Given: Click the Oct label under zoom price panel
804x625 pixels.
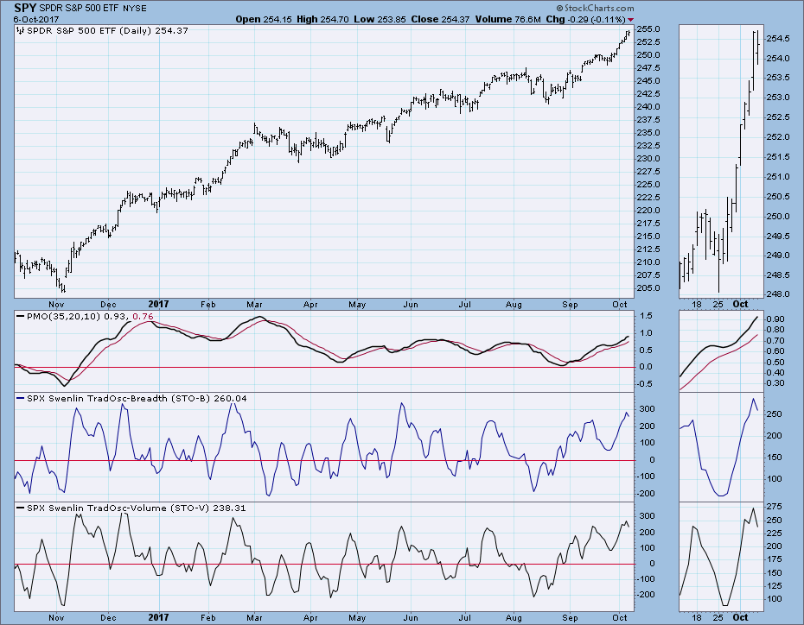Looking at the screenshot, I should (740, 304).
